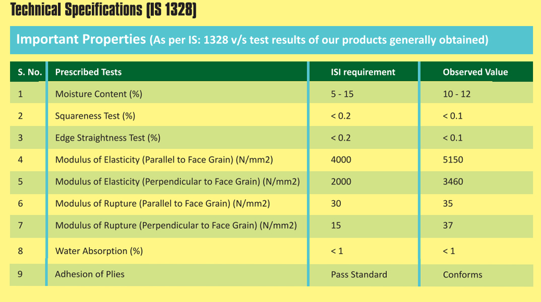Click '< 0.1' in the Edge Straightness row
The width and height of the screenshot is (541, 302).
(453, 138)
